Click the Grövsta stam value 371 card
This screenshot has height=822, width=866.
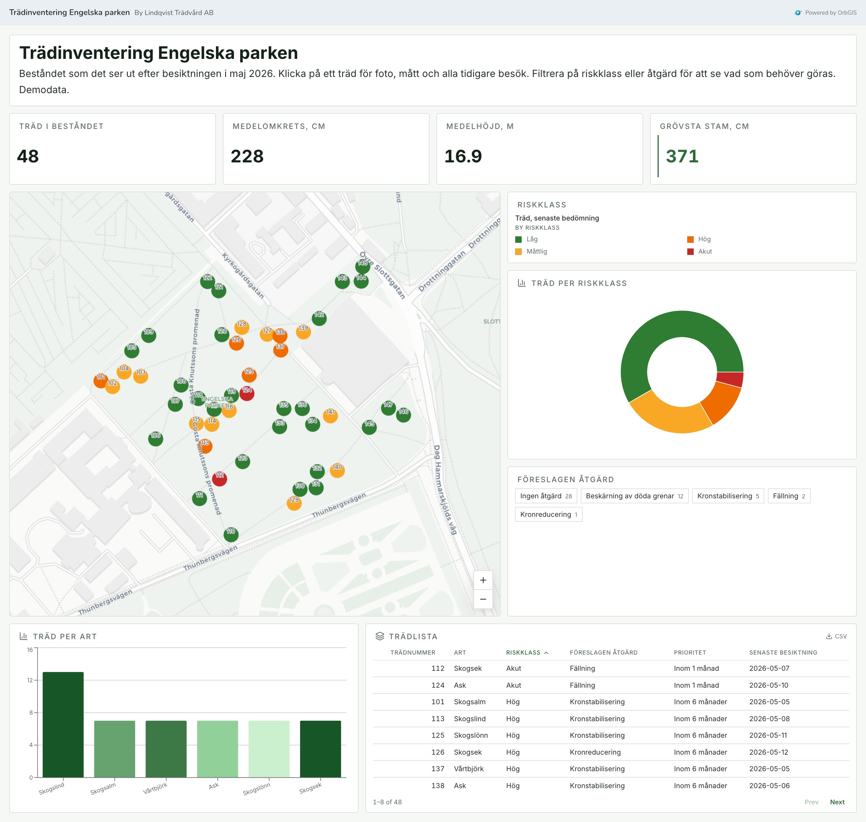coord(753,149)
